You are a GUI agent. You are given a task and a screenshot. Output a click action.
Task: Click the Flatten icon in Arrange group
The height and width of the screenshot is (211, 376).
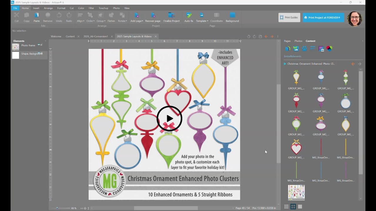(x=111, y=15)
